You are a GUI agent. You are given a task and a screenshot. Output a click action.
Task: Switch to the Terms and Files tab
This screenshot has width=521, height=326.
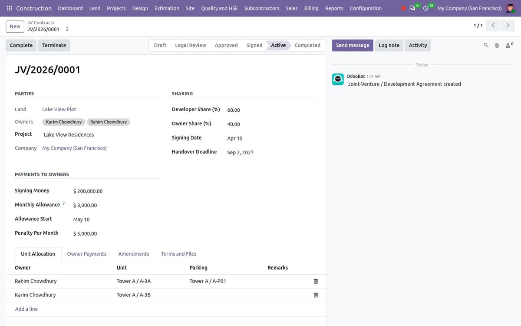[178, 254]
